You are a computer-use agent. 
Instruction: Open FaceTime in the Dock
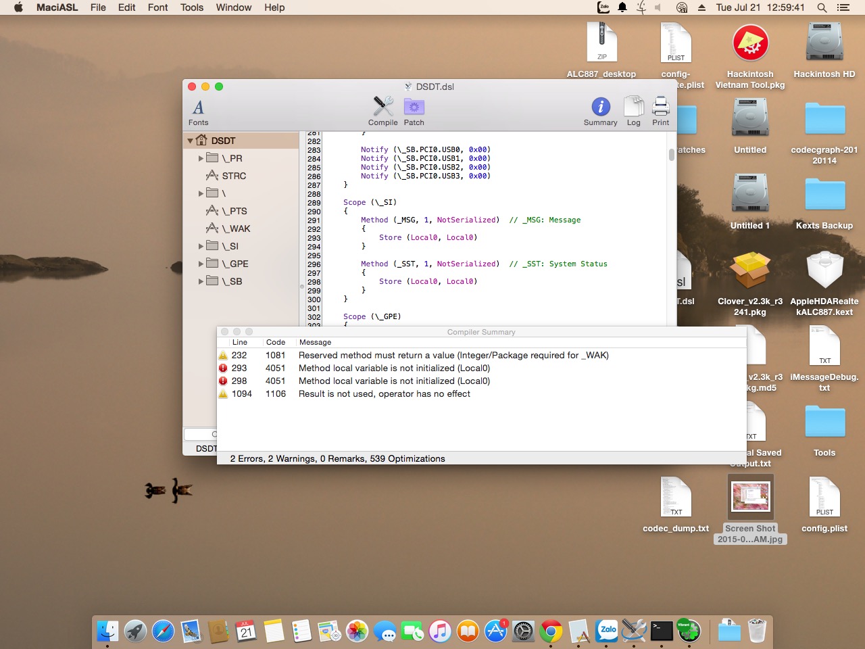(x=412, y=631)
